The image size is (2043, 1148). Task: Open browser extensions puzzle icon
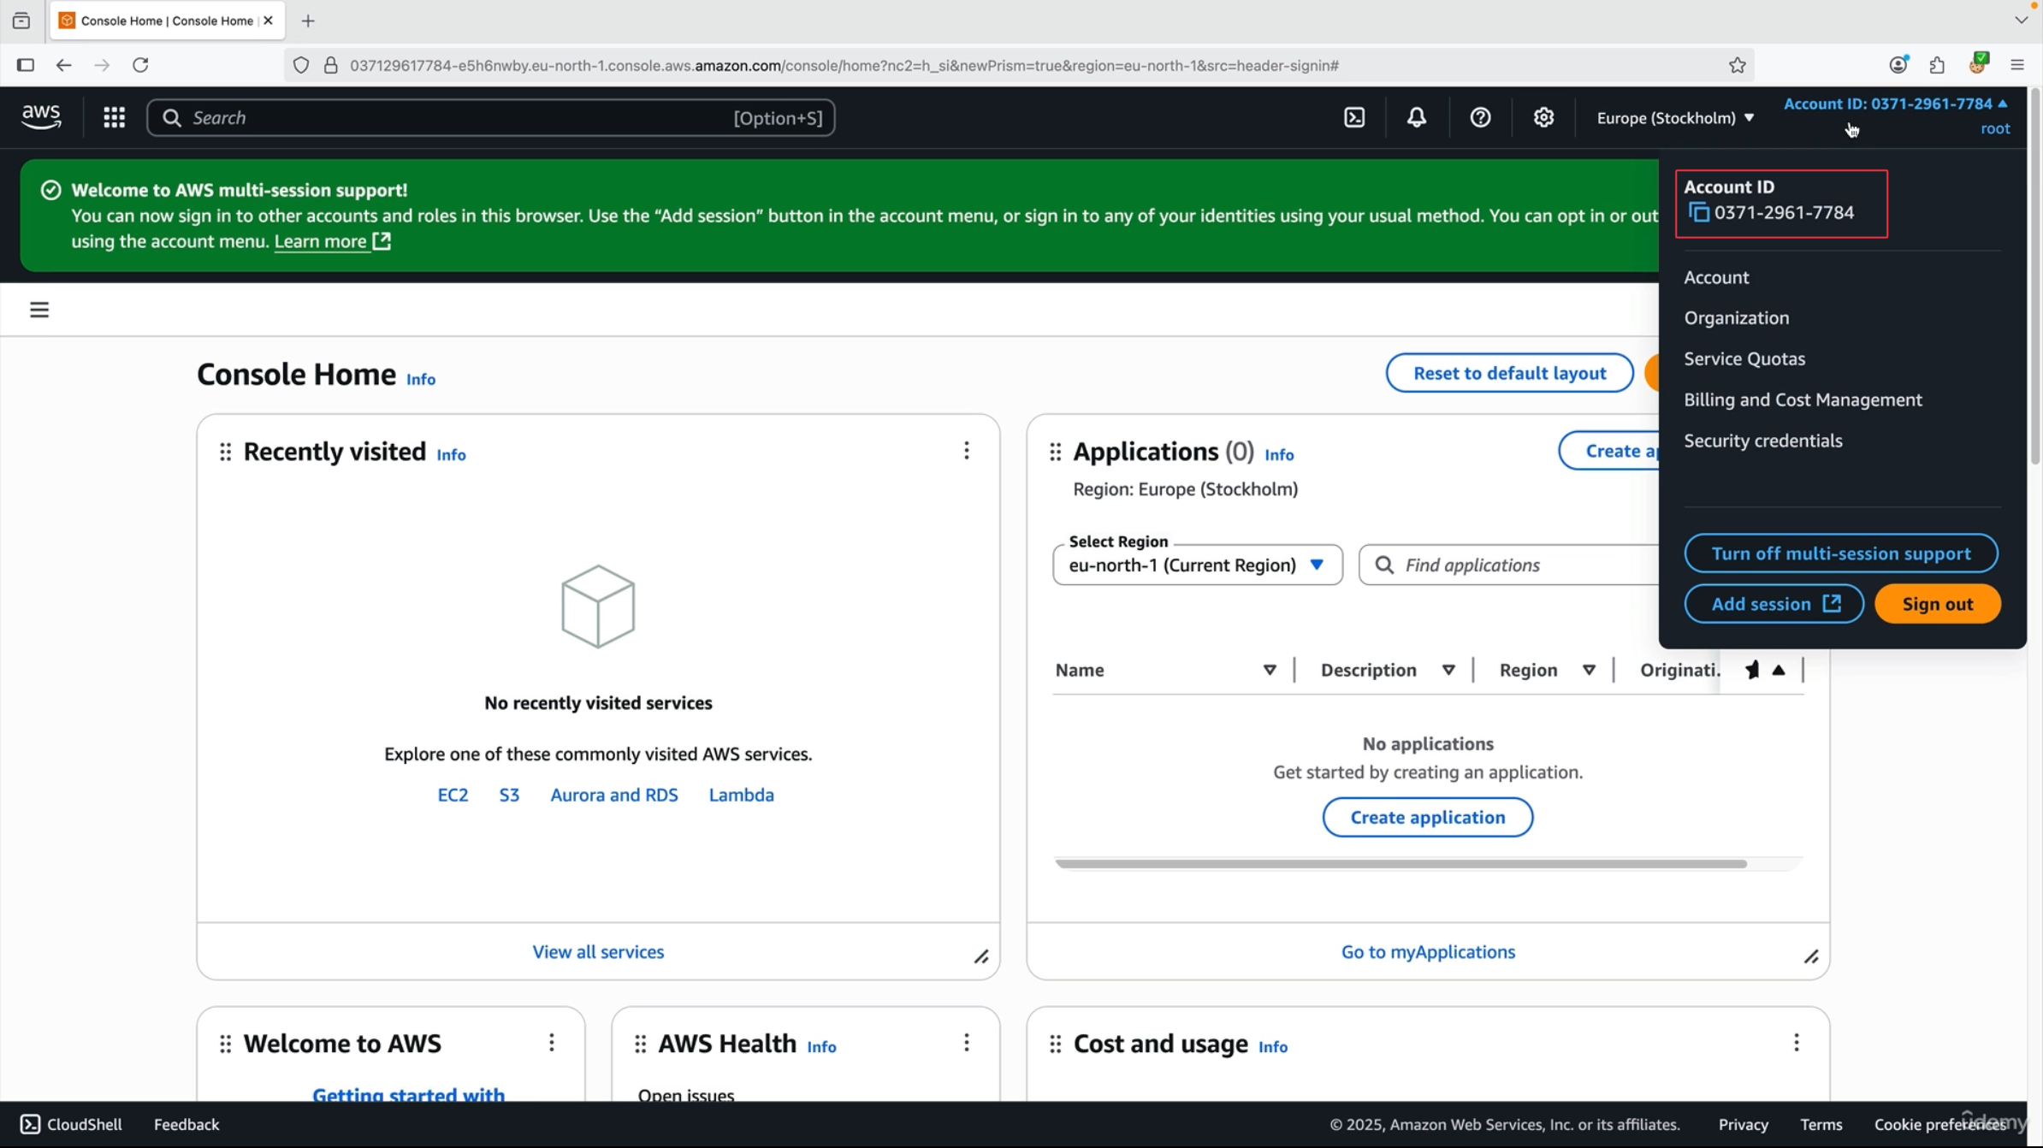pos(1937,65)
